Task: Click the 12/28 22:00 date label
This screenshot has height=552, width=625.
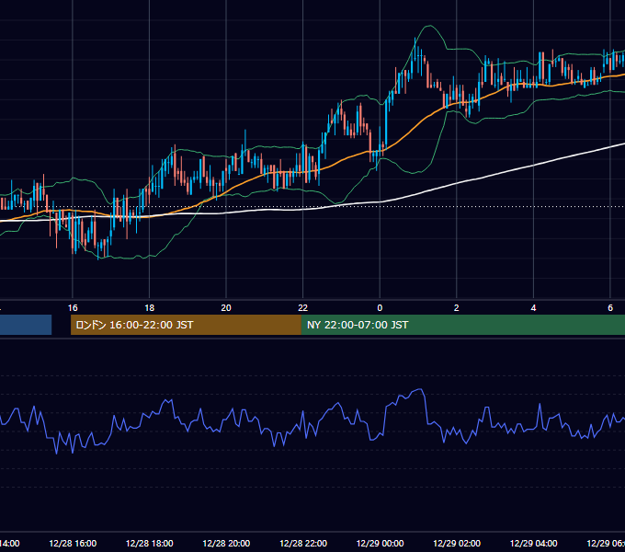Action: [303, 544]
